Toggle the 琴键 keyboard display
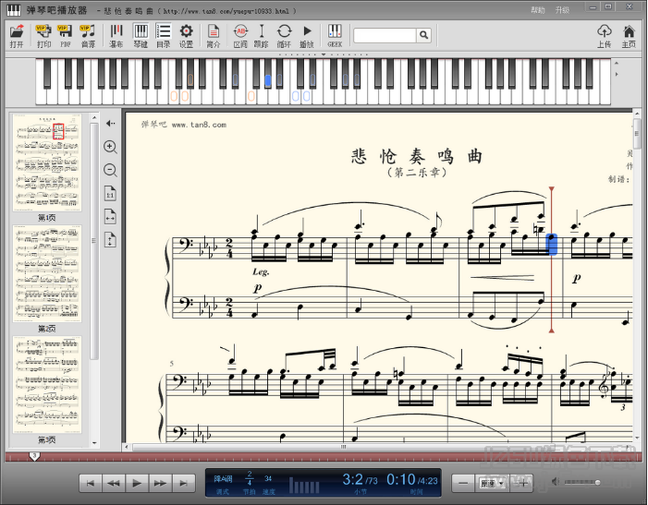648x505 pixels. (141, 35)
